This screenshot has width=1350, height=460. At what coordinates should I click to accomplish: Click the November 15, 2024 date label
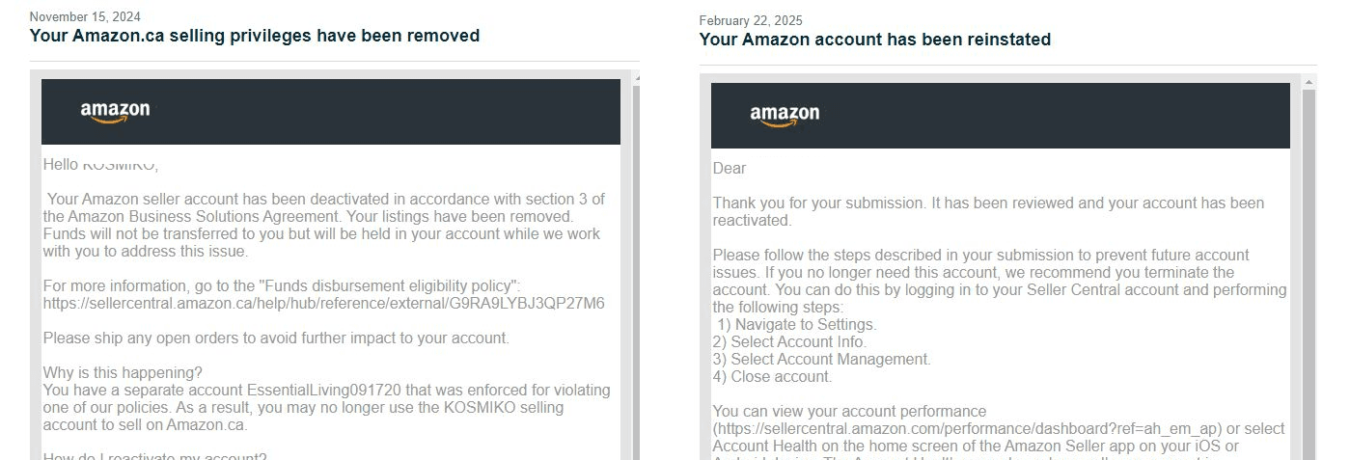[84, 17]
